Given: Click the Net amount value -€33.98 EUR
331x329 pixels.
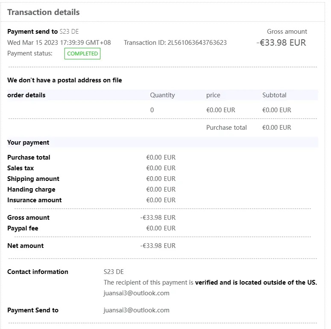Looking at the screenshot, I should click(x=158, y=246).
